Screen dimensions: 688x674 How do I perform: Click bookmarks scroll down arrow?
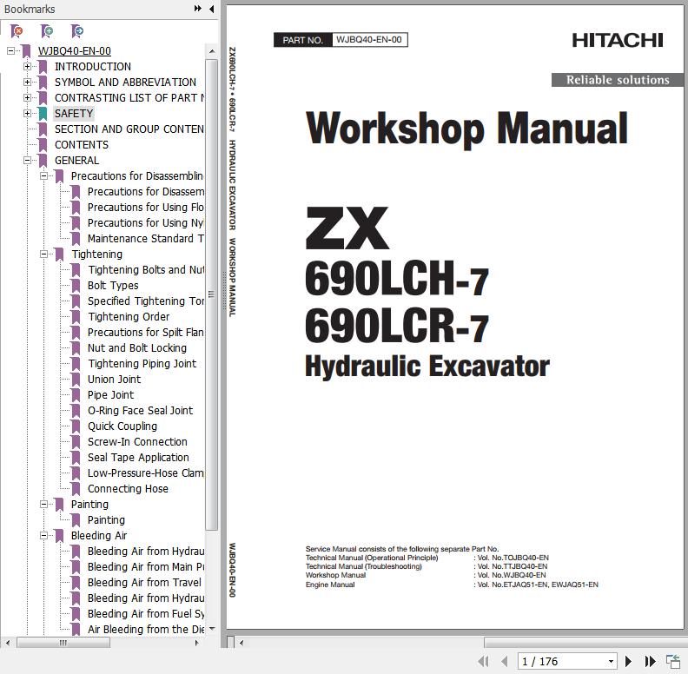pos(212,629)
